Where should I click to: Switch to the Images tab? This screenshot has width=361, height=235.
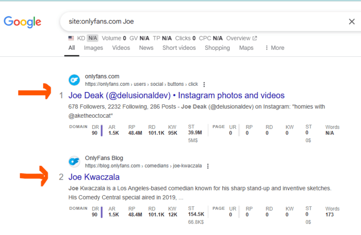point(93,48)
